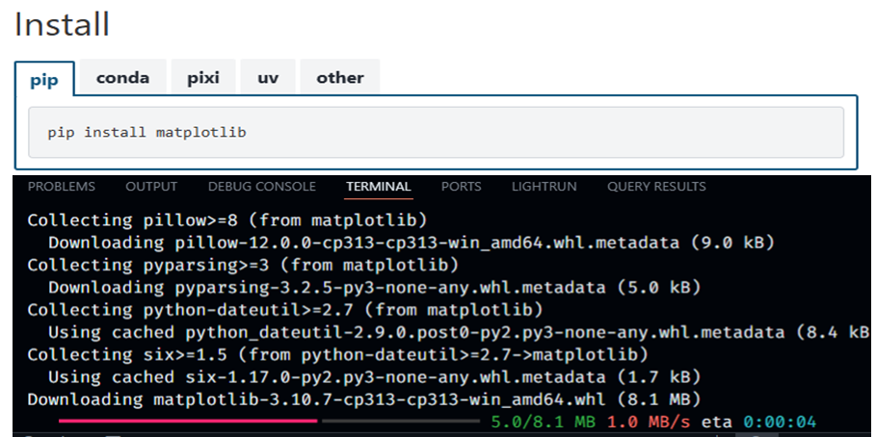
Task: Click the Install heading
Action: tap(62, 25)
